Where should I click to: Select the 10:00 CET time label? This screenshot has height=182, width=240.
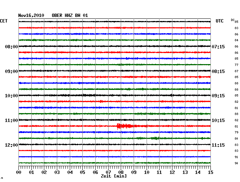(11, 96)
